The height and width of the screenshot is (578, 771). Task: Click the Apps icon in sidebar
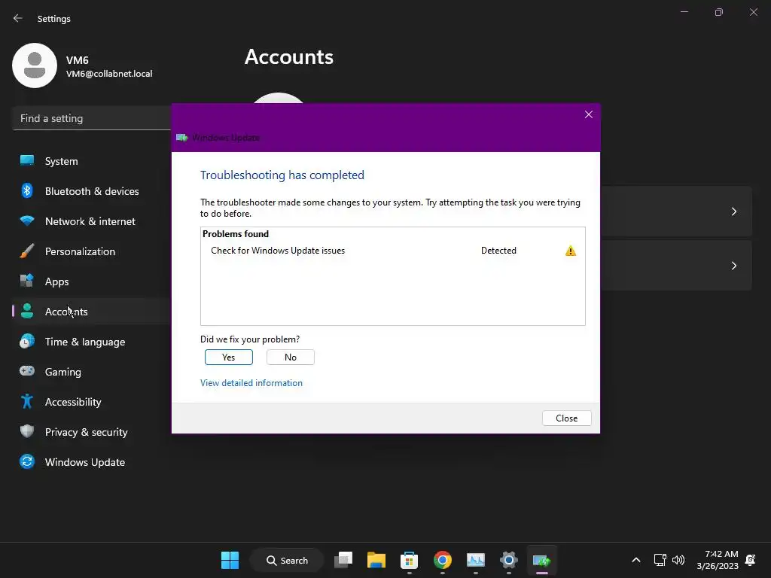click(27, 281)
